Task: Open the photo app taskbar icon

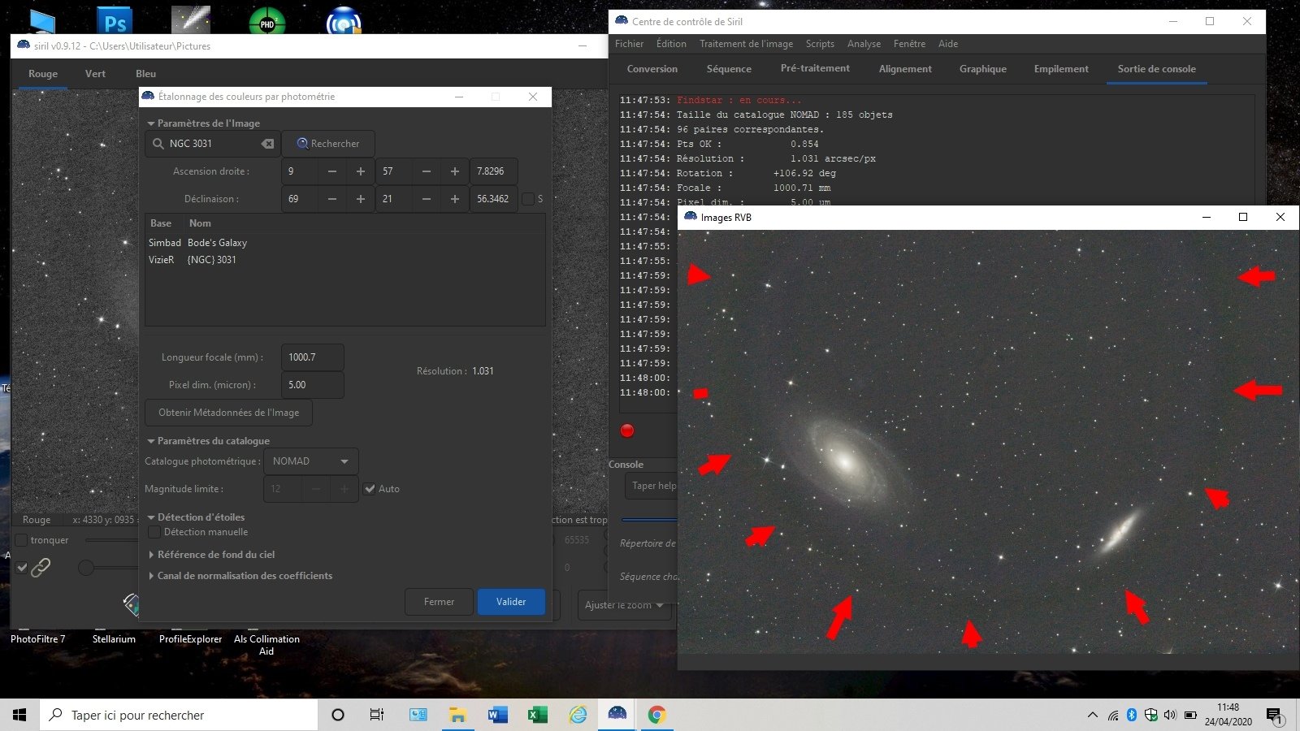Action: pos(418,715)
